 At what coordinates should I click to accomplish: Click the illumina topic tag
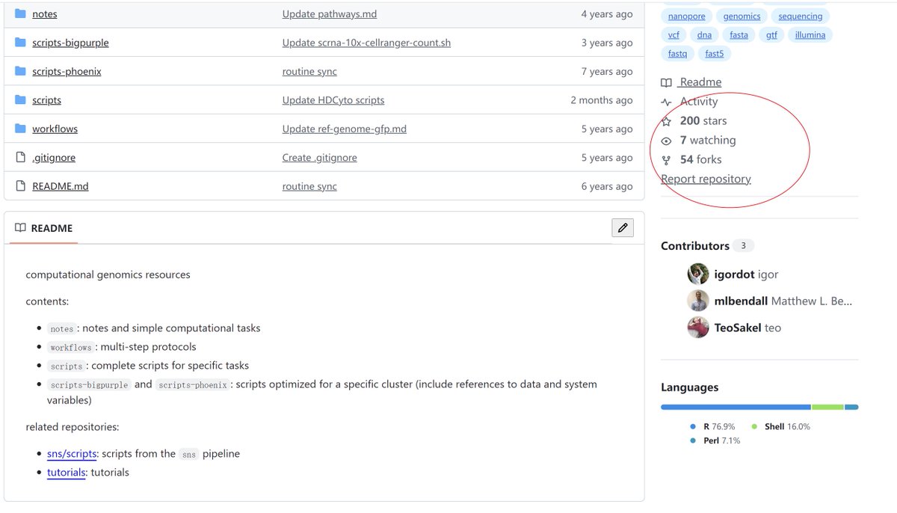click(x=811, y=35)
